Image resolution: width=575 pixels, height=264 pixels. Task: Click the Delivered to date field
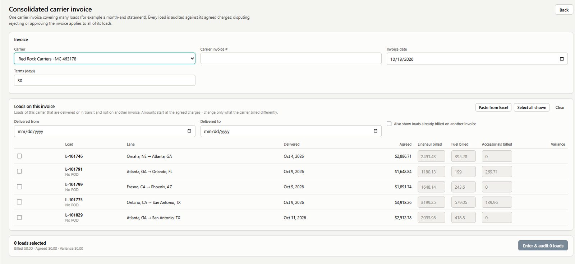(x=291, y=131)
